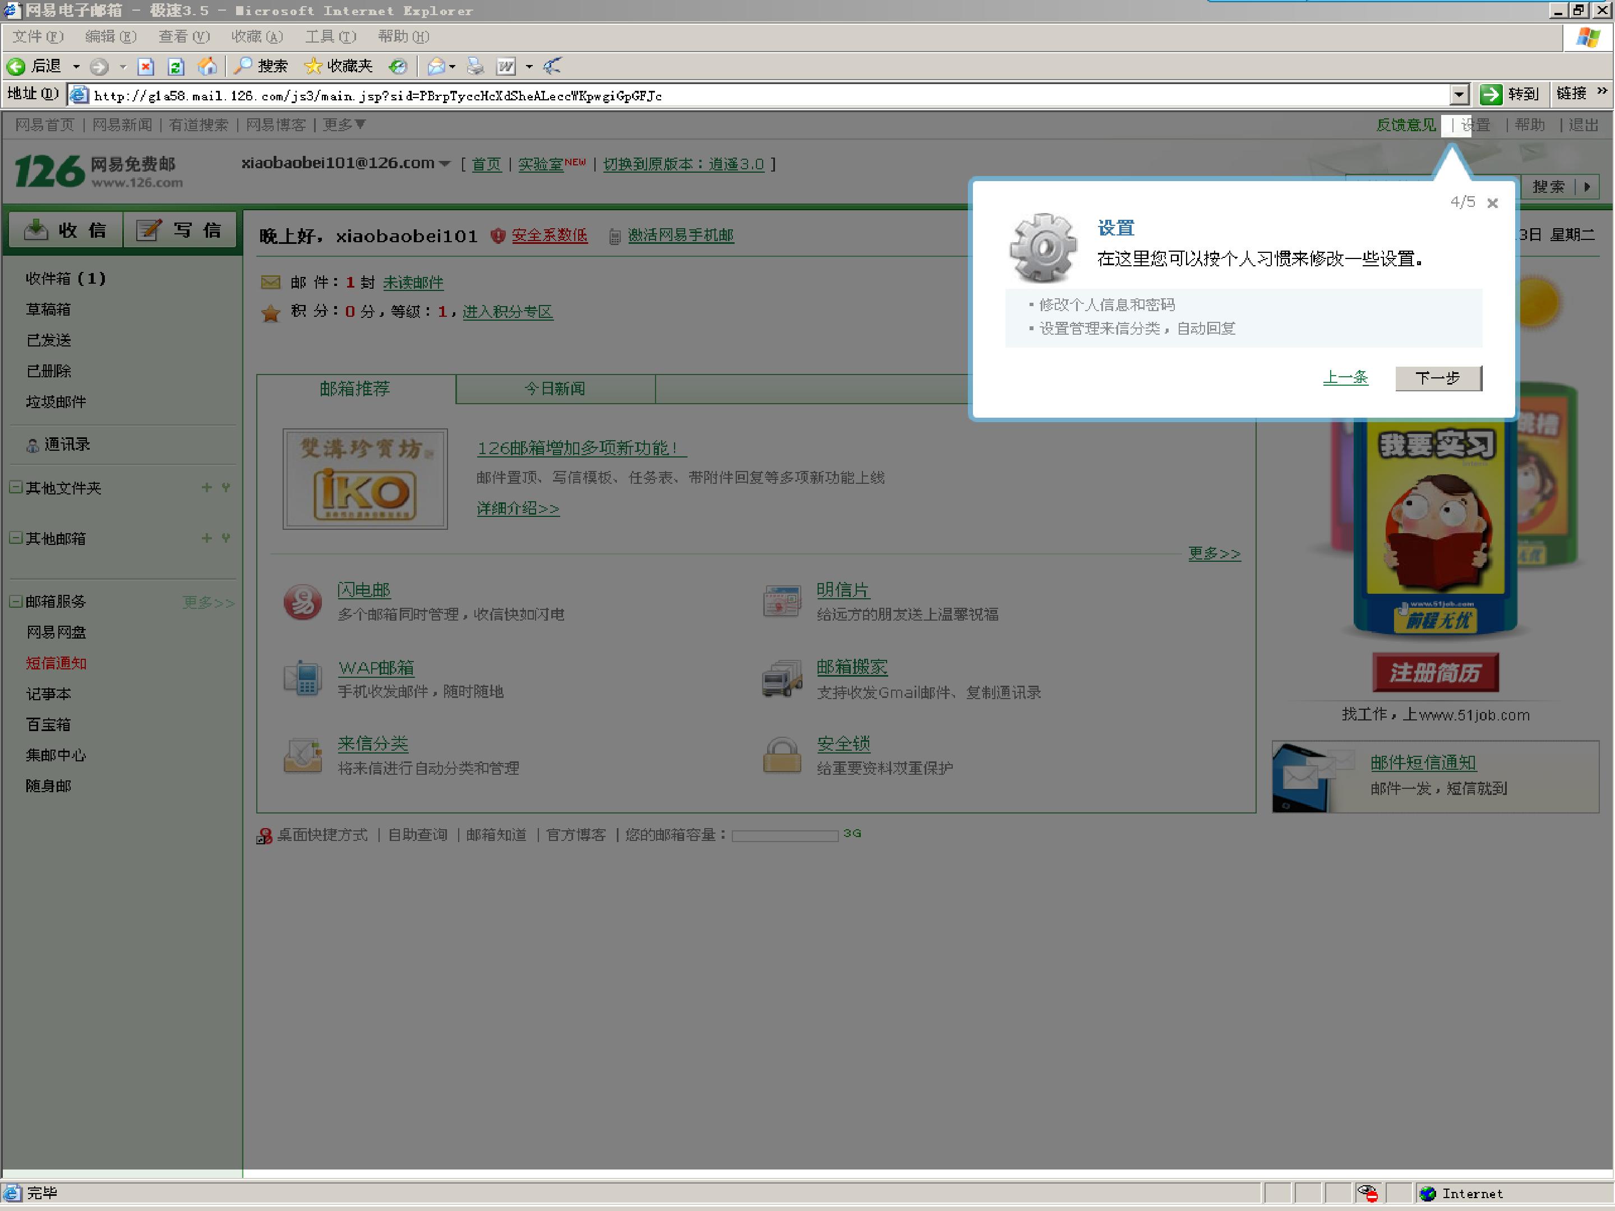Open the 更多 menu in top navigation
The height and width of the screenshot is (1211, 1615).
click(x=344, y=125)
